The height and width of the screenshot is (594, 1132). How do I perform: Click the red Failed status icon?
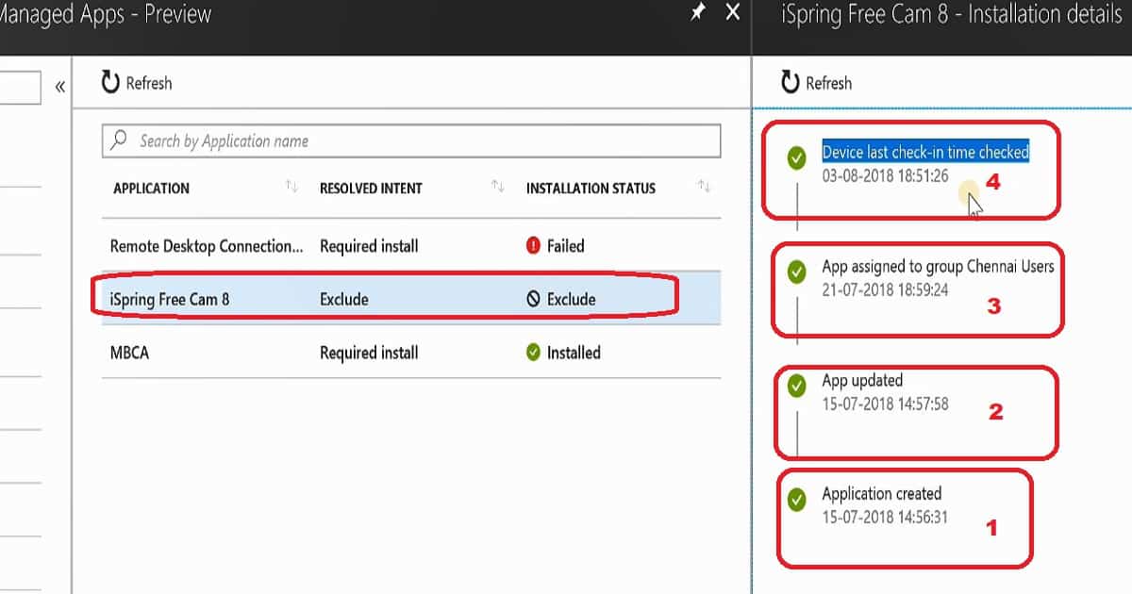[533, 246]
